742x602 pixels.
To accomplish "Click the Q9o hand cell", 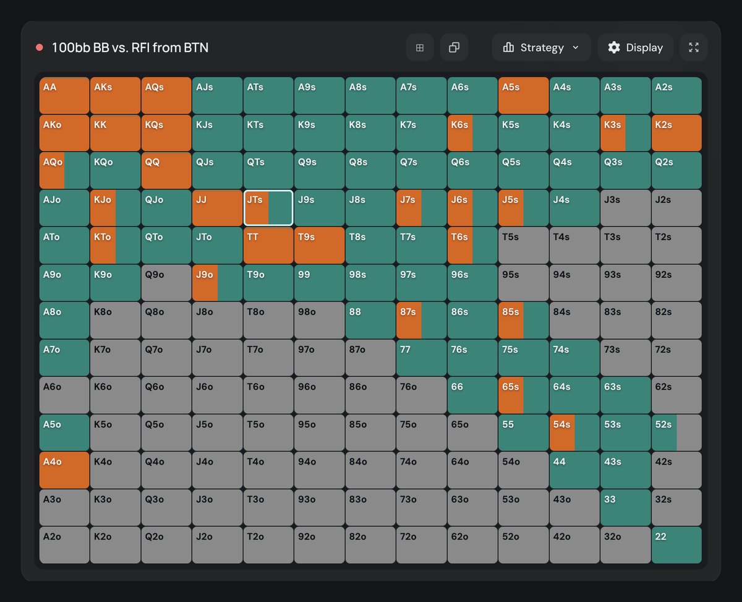I will (x=166, y=283).
